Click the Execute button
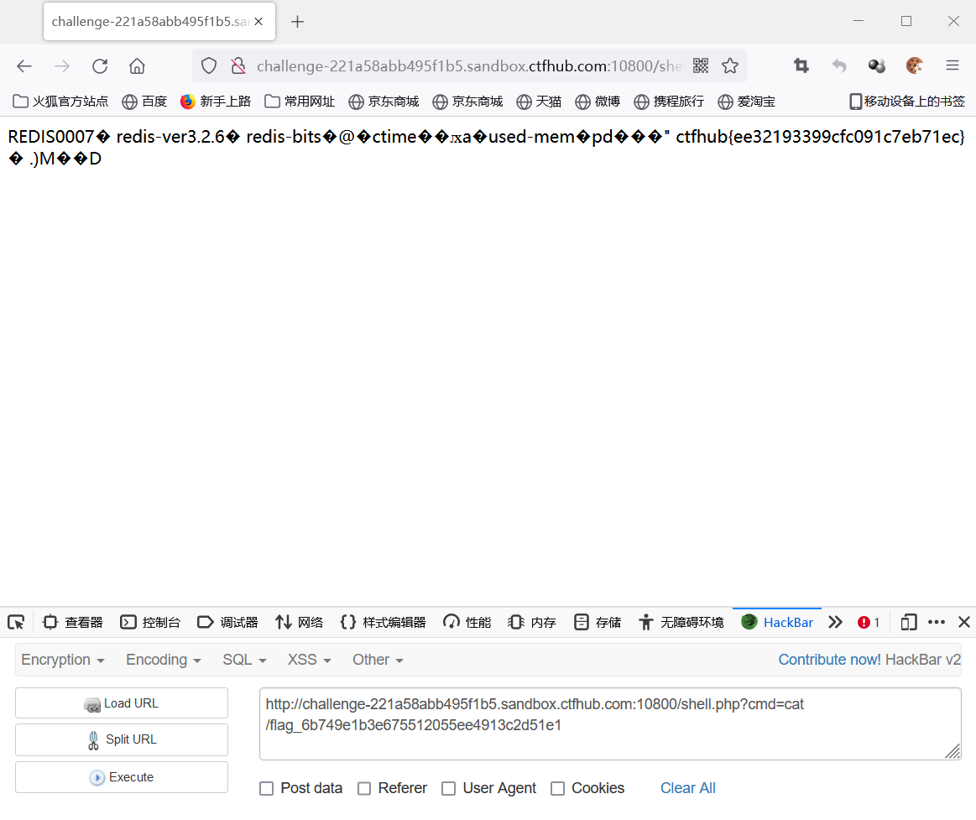Screen dimensions: 976x820 tap(122, 777)
